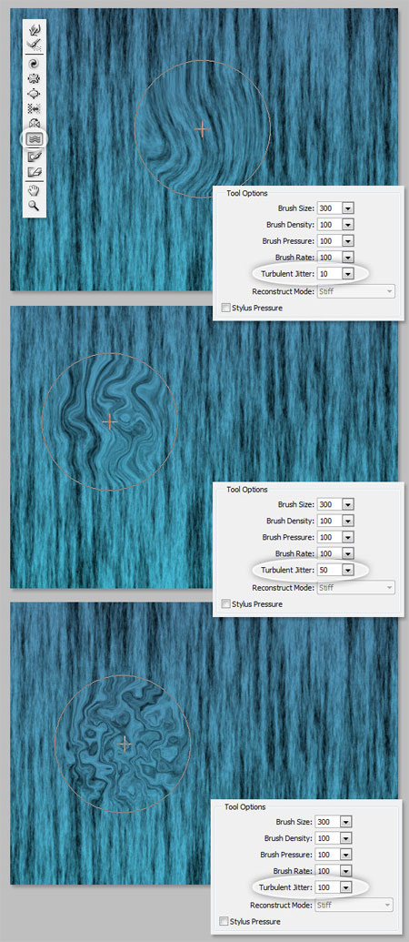409x942 pixels.
Task: Select the Thaw Mask tool
Action: tap(35, 172)
